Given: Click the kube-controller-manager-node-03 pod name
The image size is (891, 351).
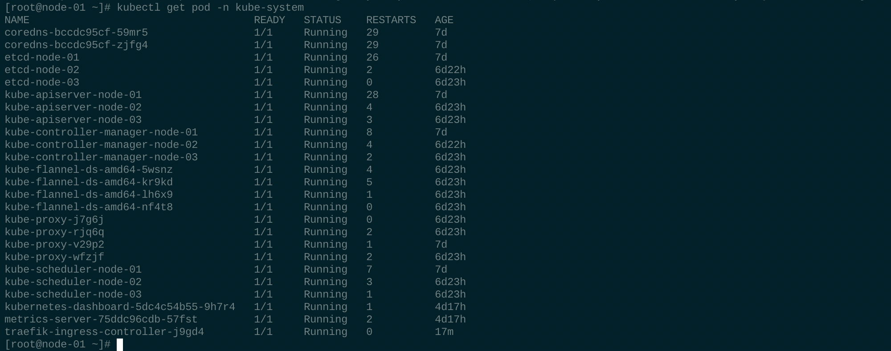Looking at the screenshot, I should pyautogui.click(x=101, y=157).
